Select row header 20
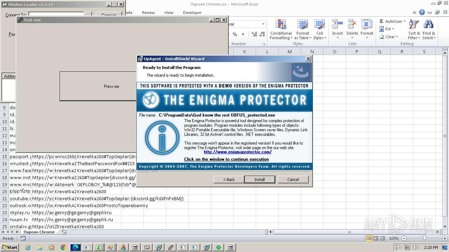The image size is (449, 252). [5, 191]
